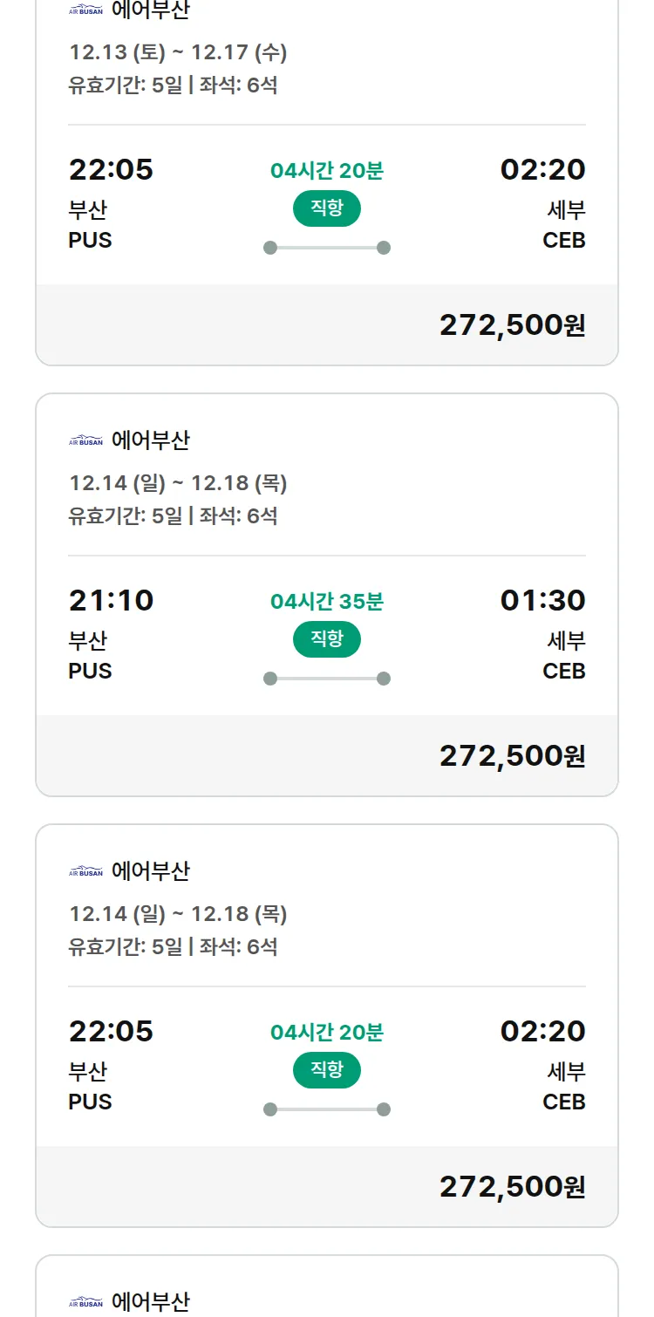Image resolution: width=654 pixels, height=1317 pixels.
Task: Click Air Busan logo on 12.14 22:05 flight
Action: (x=85, y=872)
